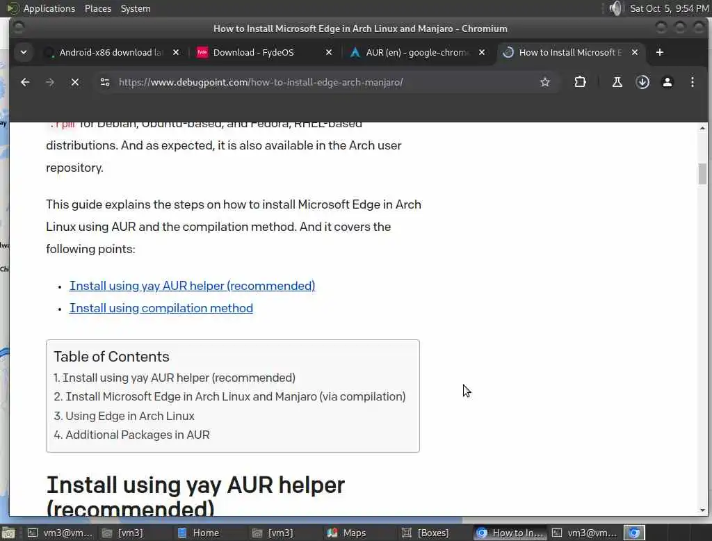Viewport: 712px width, 541px height.
Task: View site information icon in address bar
Action: [105, 82]
